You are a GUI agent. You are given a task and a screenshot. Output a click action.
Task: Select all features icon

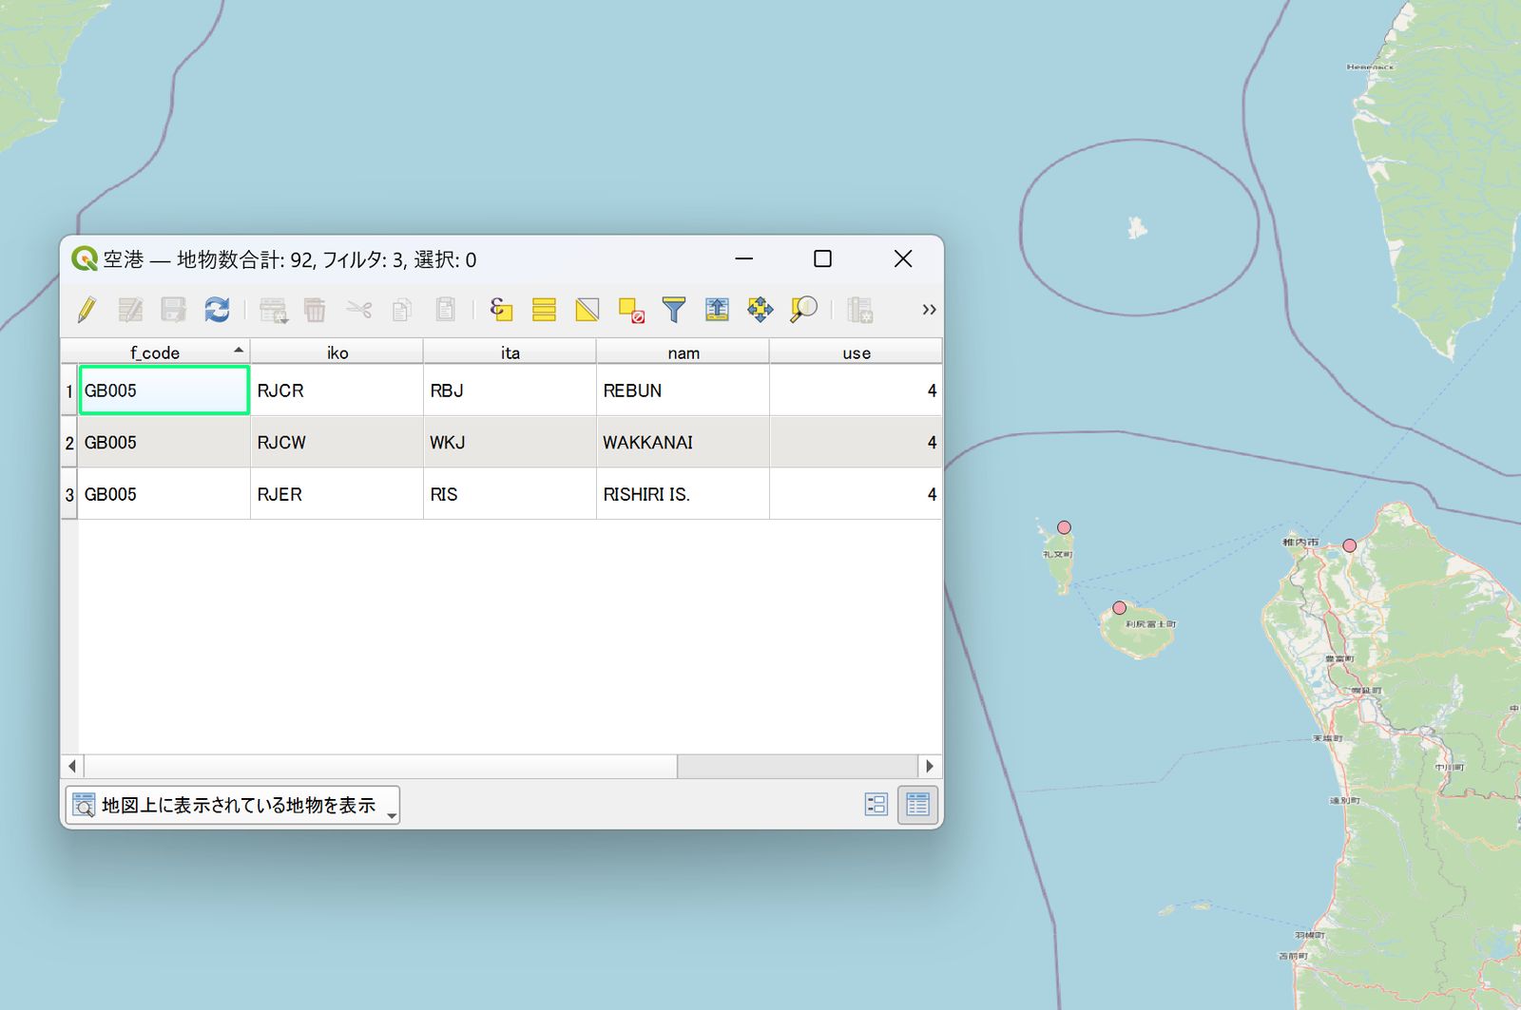pos(544,310)
